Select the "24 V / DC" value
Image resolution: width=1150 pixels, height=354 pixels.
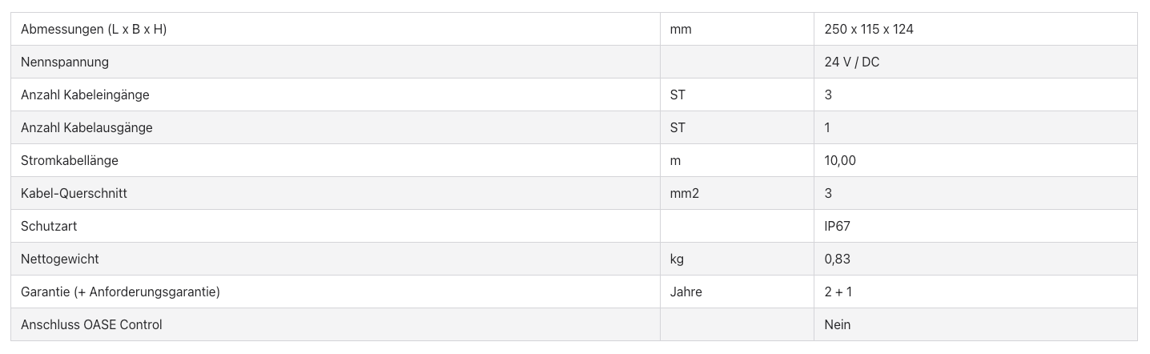pyautogui.click(x=851, y=62)
